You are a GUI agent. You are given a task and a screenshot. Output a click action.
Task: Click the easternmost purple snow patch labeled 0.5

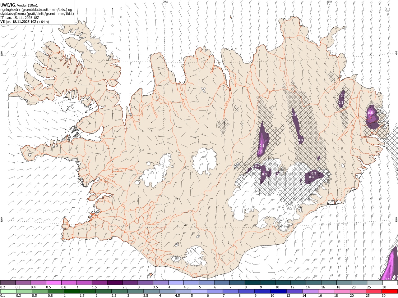tap(372, 117)
